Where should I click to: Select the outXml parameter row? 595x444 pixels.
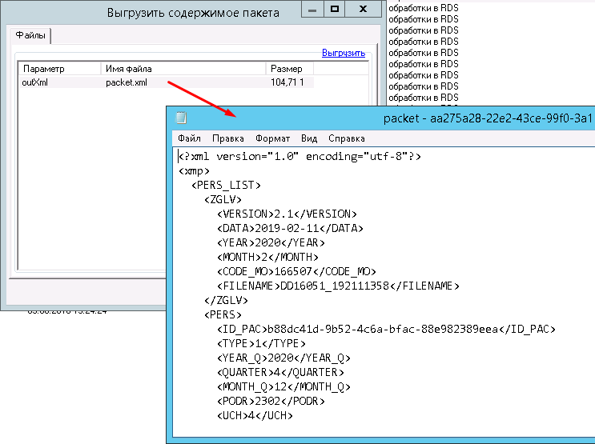(x=36, y=82)
